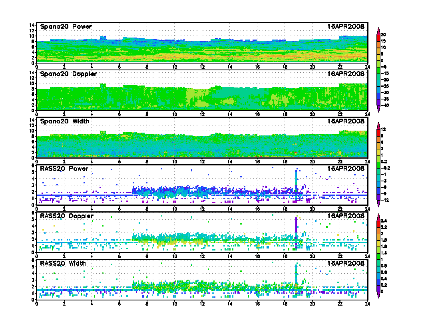This screenshot has width=422, height=326.
Task: Click the "Spano20 Doppler" panel title
Action: point(68,74)
